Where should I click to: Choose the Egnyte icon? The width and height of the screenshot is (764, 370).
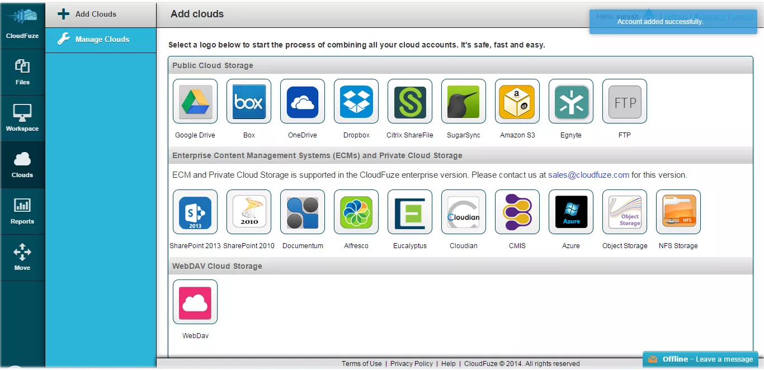tap(571, 101)
